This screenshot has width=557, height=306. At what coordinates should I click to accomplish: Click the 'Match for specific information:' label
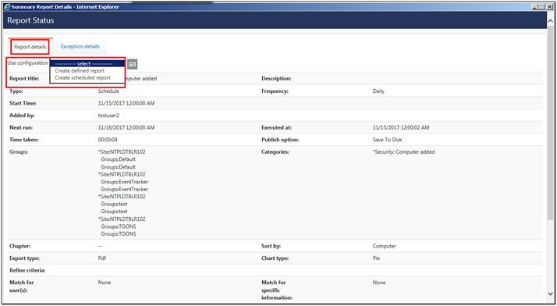pyautogui.click(x=277, y=290)
